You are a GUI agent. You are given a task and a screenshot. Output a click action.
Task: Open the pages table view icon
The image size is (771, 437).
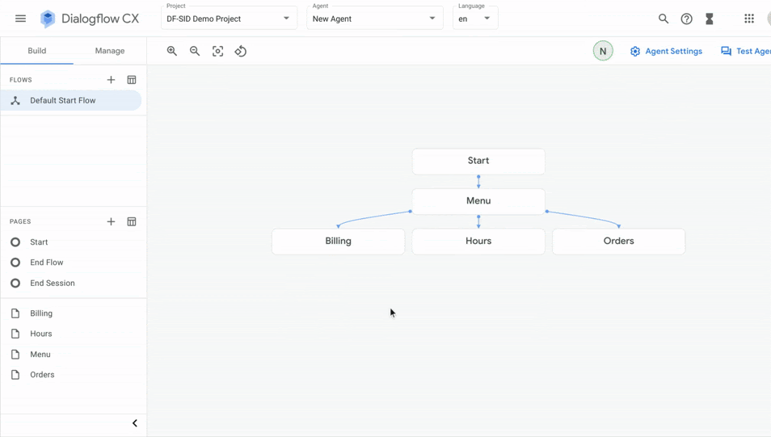point(131,221)
